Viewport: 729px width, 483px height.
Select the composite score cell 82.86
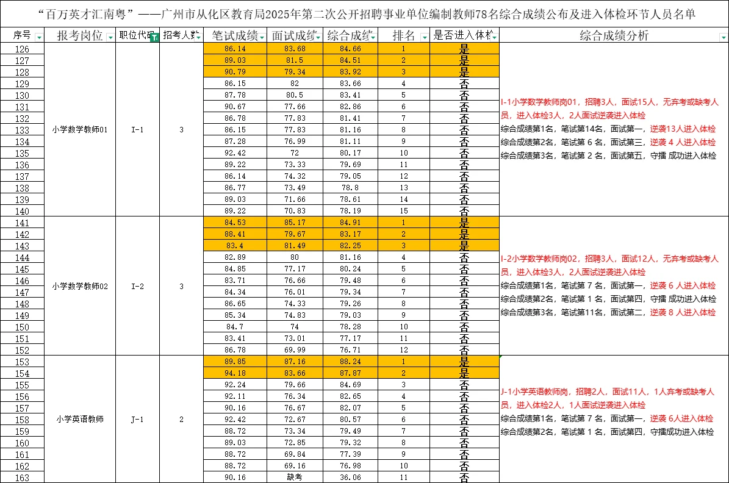point(351,107)
